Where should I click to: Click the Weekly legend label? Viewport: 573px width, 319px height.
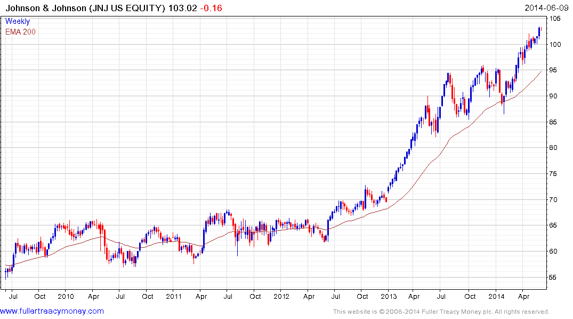click(x=18, y=21)
